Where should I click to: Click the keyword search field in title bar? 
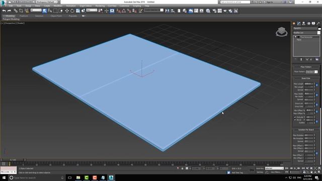(235, 2)
